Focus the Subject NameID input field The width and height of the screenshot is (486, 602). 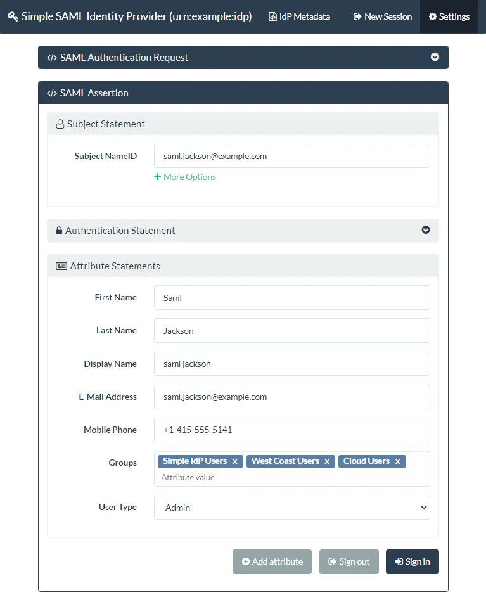(291, 156)
